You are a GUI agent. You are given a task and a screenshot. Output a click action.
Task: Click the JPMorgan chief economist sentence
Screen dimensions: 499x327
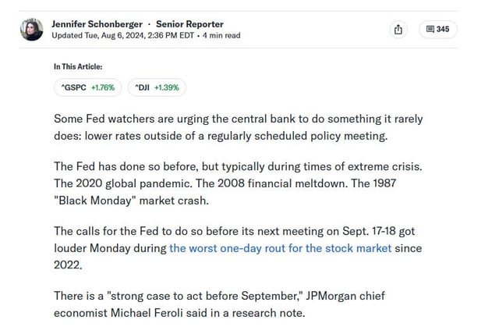coord(219,304)
